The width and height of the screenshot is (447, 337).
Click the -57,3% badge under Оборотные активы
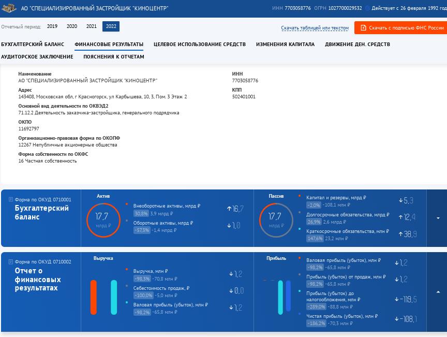point(142,230)
